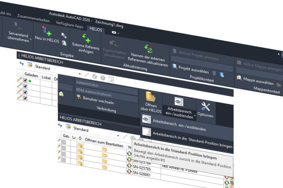Open Standard dropdown above Öffnen zum Bearbeiten column
The height and width of the screenshot is (188, 283).
[x=118, y=135]
